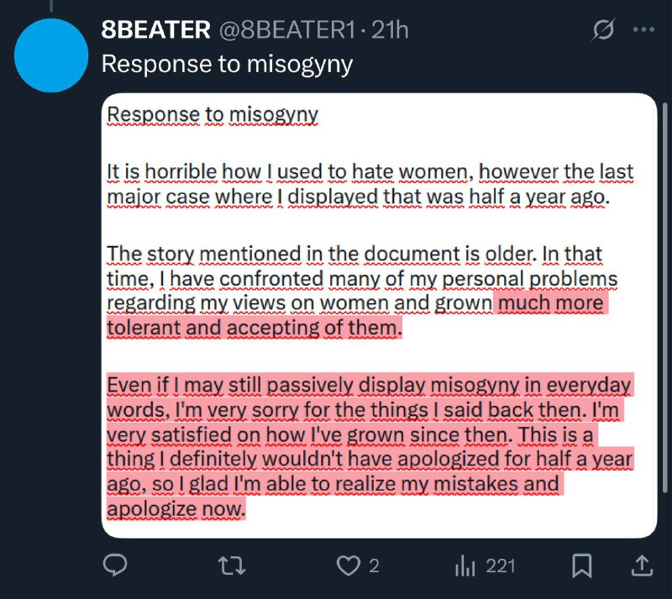Click highlighted phrase "tolerant and accepting of them"
Viewport: 672px width, 599px height.
(254, 328)
